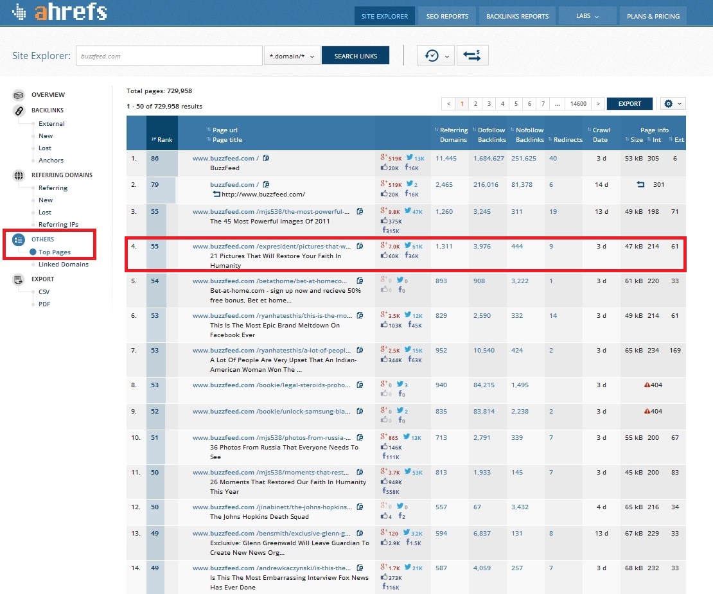Click the Overview sidebar icon
This screenshot has width=713, height=594.
19,94
